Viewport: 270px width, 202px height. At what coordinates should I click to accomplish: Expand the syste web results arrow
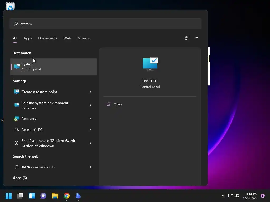click(90, 167)
